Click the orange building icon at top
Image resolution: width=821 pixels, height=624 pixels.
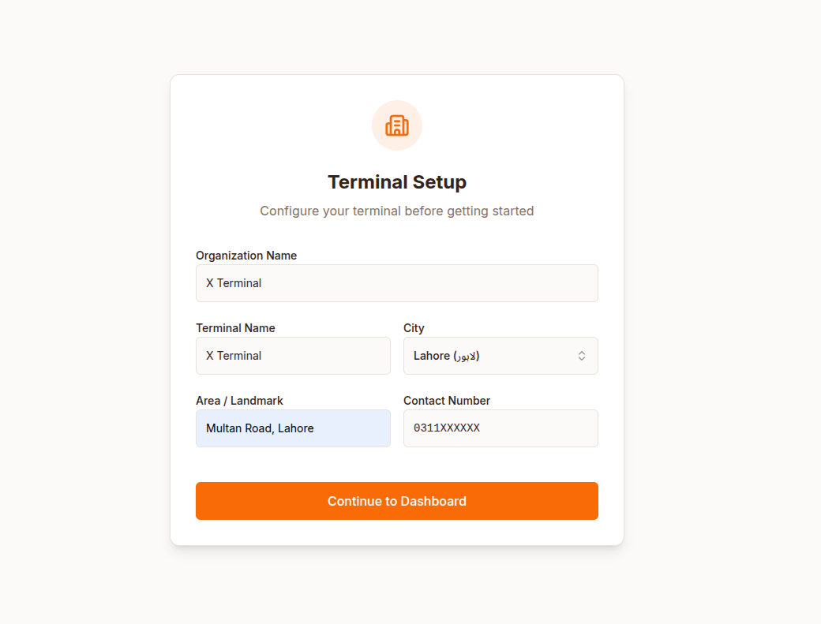[397, 125]
